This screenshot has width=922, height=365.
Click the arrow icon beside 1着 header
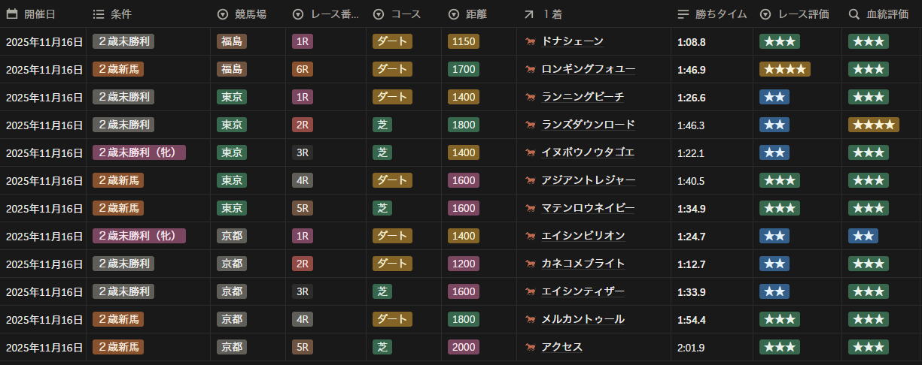pos(529,14)
